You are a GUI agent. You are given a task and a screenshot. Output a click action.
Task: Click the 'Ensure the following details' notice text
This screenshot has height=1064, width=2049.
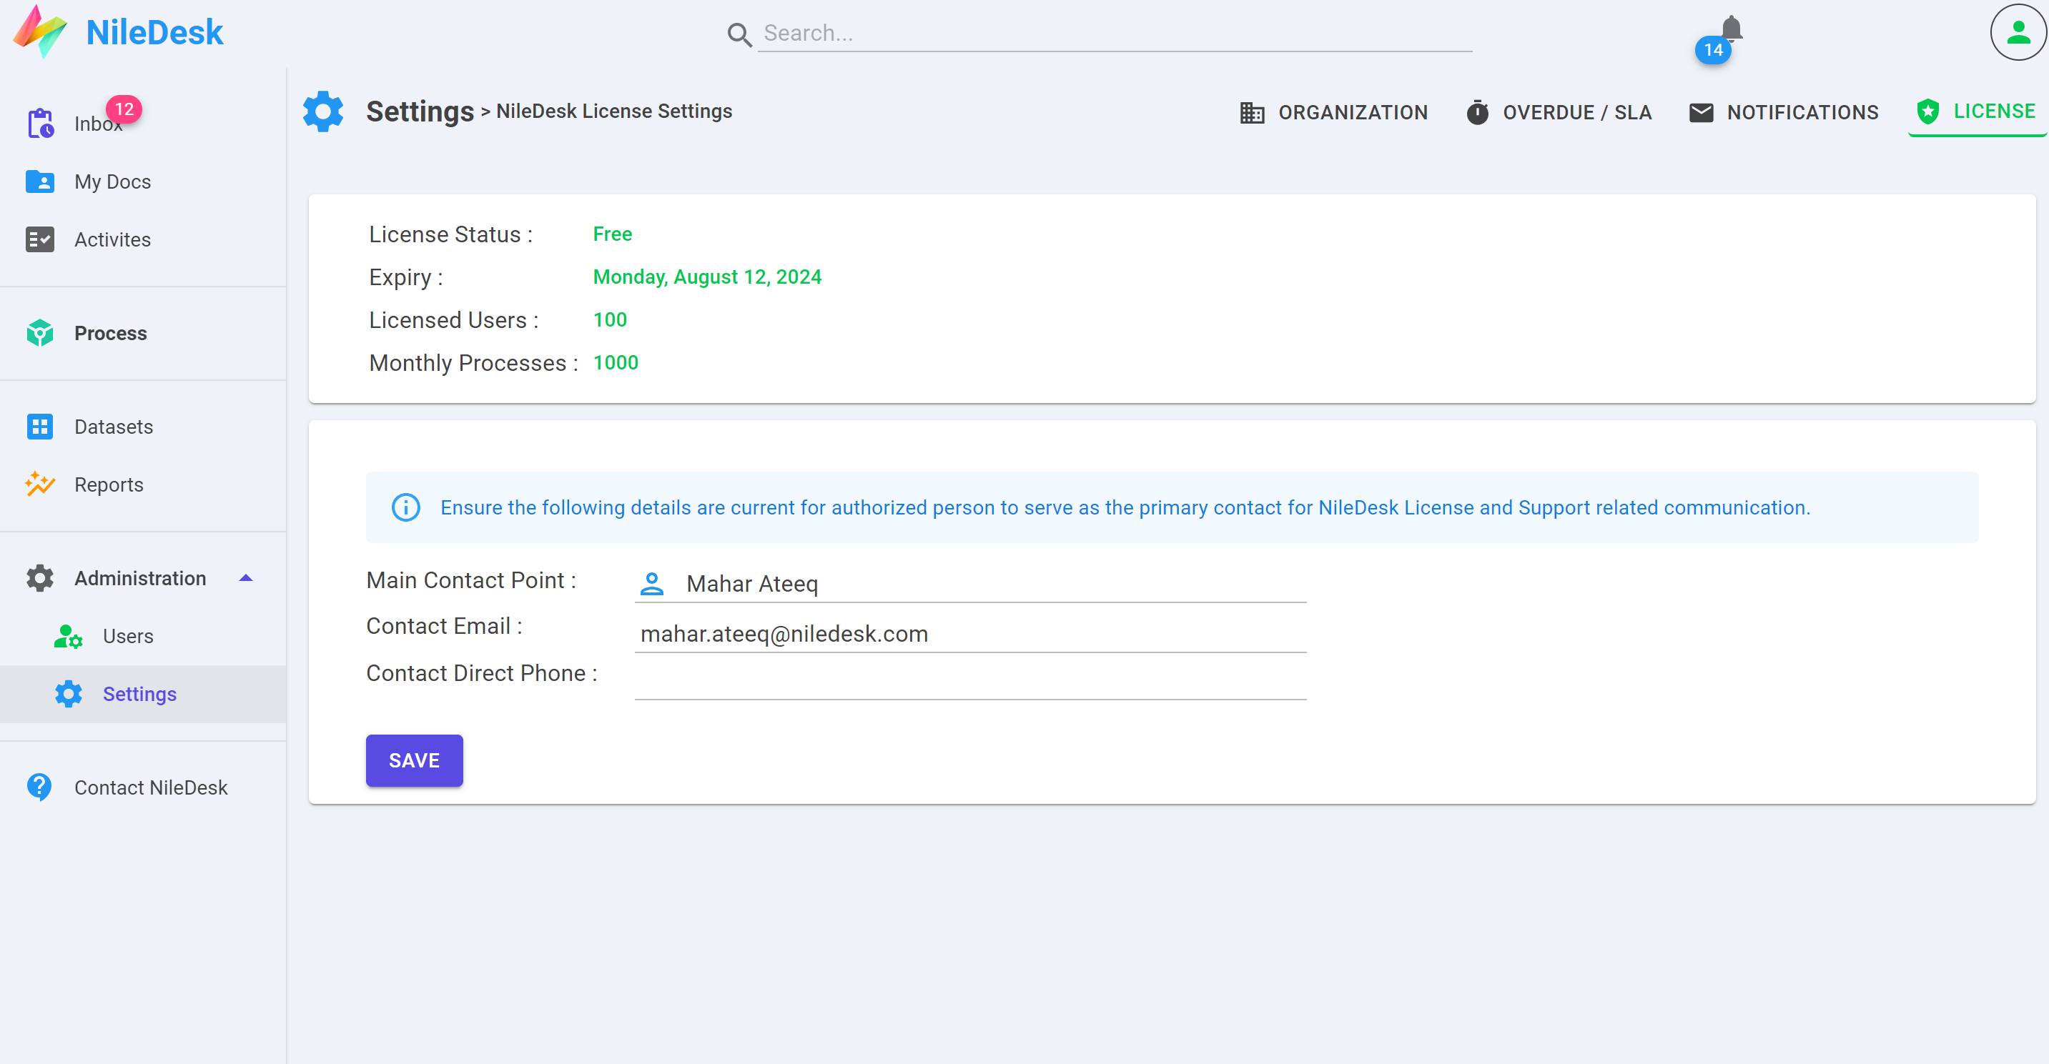[1125, 507]
